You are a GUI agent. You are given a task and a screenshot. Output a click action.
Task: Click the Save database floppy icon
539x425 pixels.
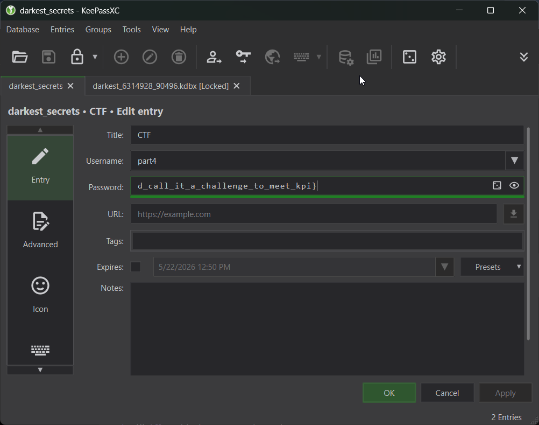click(48, 57)
